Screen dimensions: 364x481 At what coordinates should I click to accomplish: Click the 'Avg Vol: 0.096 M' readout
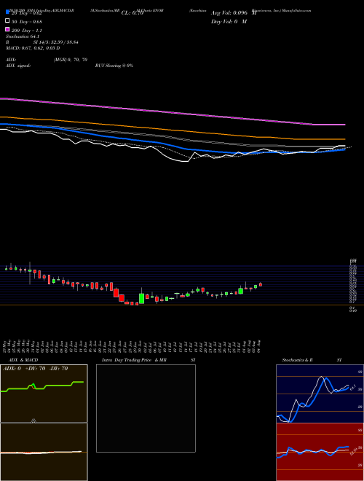(x=234, y=13)
